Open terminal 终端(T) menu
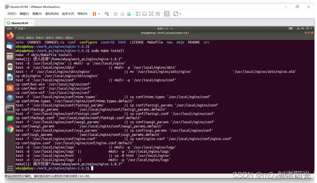The image size is (317, 183). [60, 38]
